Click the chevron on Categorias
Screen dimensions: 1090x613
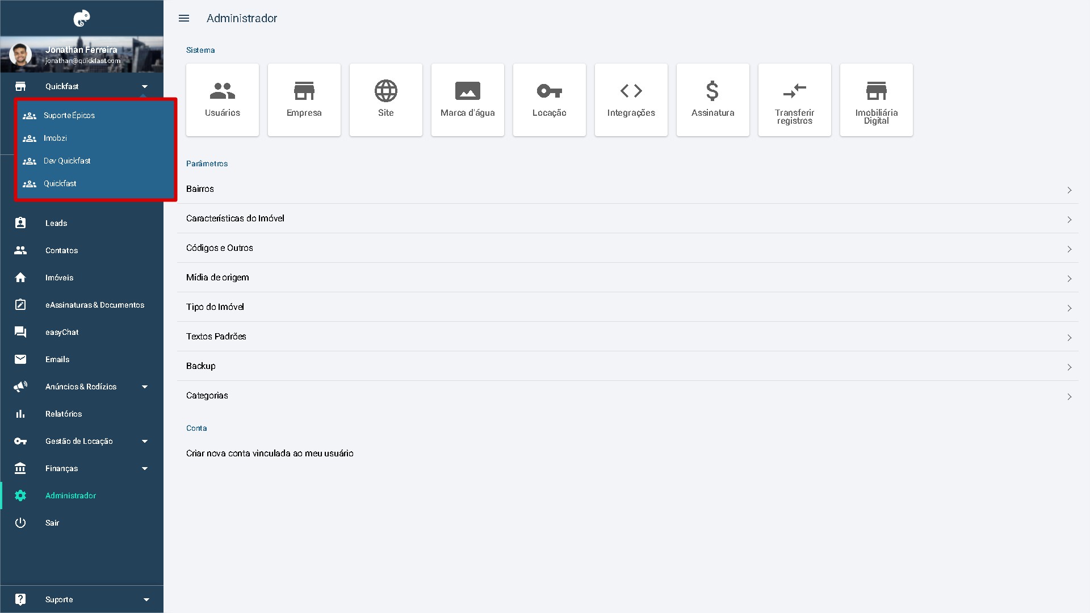coord(1070,397)
